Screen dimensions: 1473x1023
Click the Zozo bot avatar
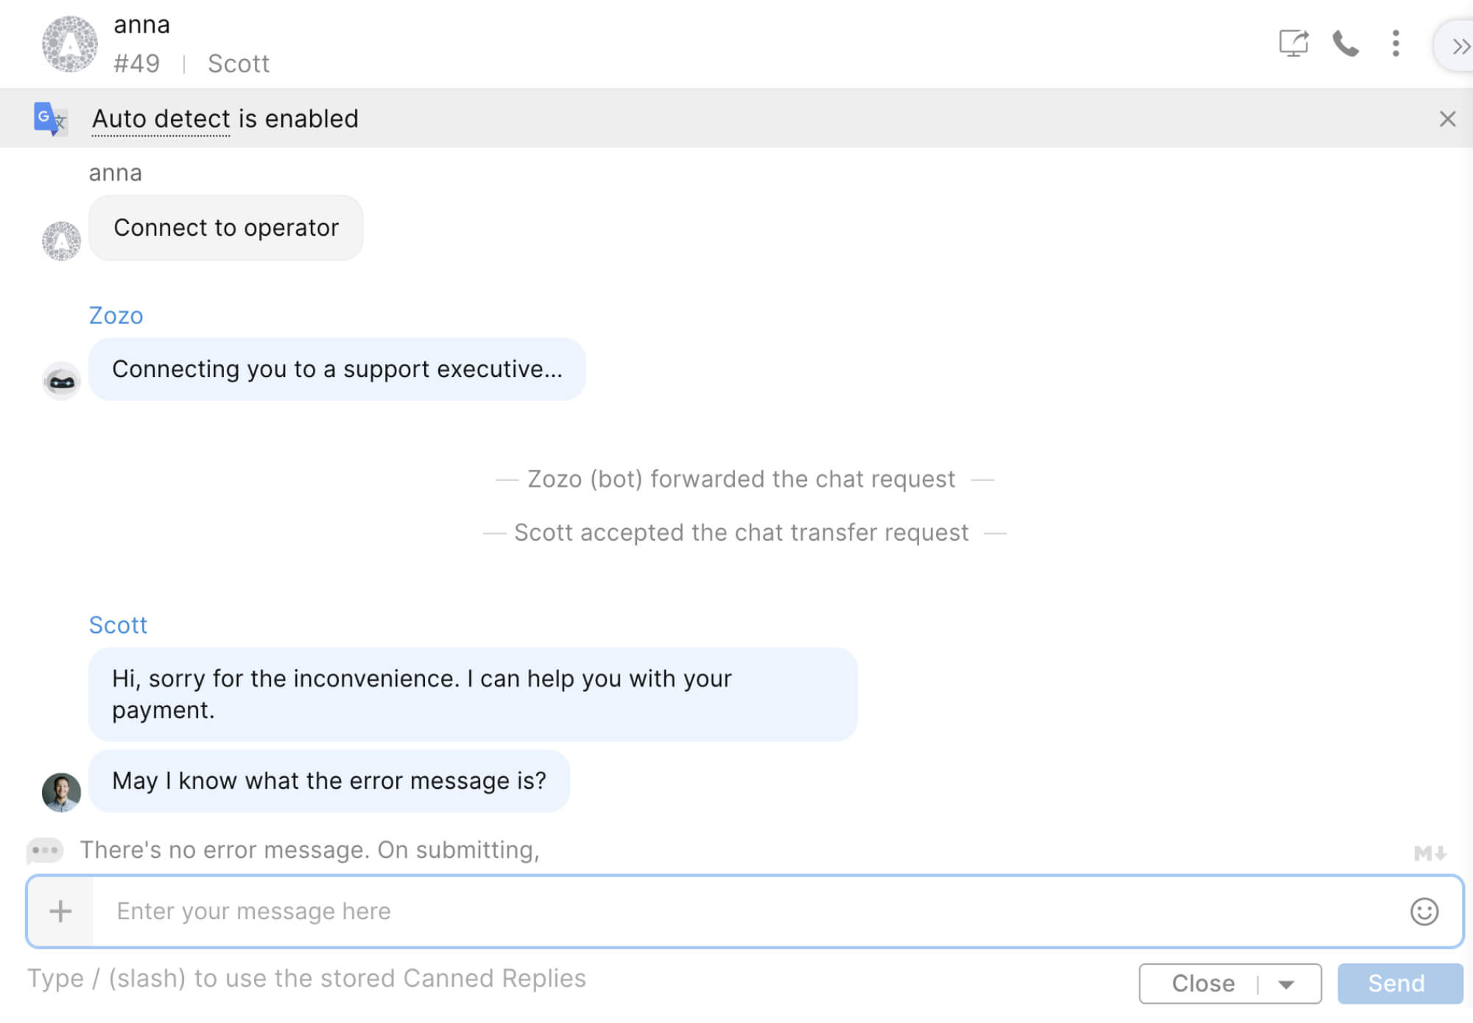61,381
